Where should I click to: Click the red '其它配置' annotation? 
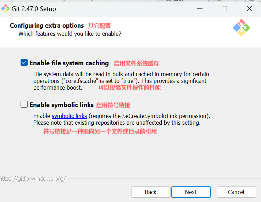(x=99, y=26)
